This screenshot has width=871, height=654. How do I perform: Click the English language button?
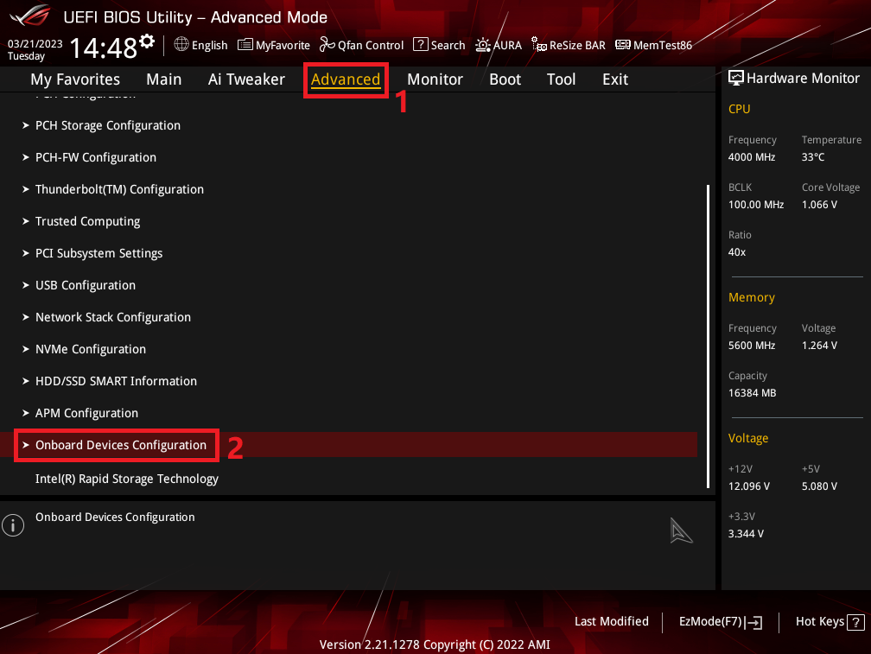coord(201,45)
